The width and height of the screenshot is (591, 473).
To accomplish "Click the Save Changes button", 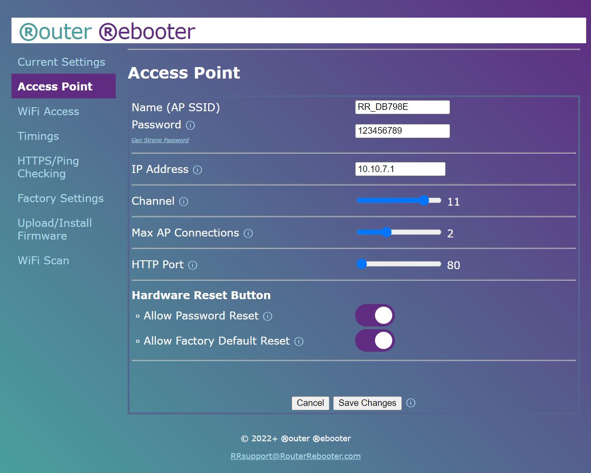I will pyautogui.click(x=367, y=403).
